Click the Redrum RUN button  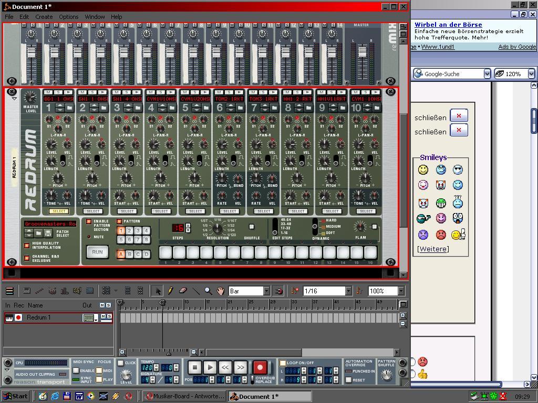[97, 252]
